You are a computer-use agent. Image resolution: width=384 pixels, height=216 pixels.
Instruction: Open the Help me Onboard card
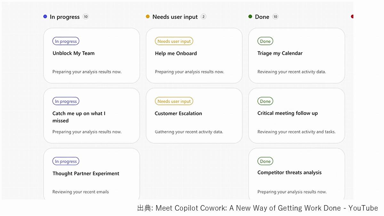tap(194, 56)
